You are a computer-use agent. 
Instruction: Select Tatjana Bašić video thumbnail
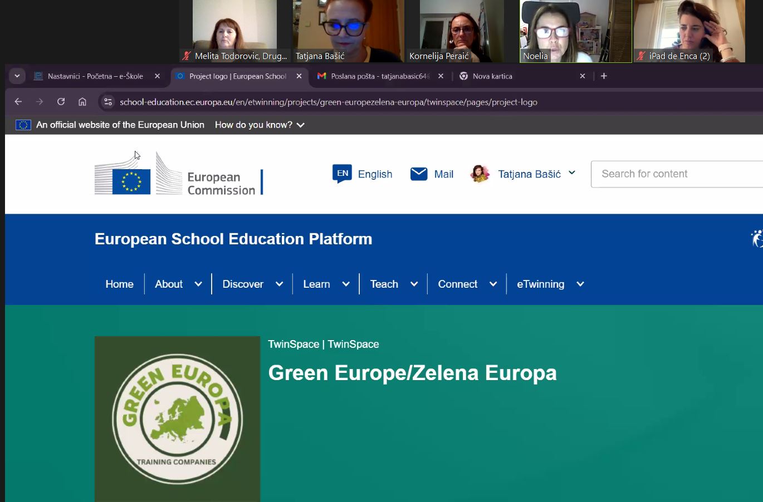tap(348, 31)
